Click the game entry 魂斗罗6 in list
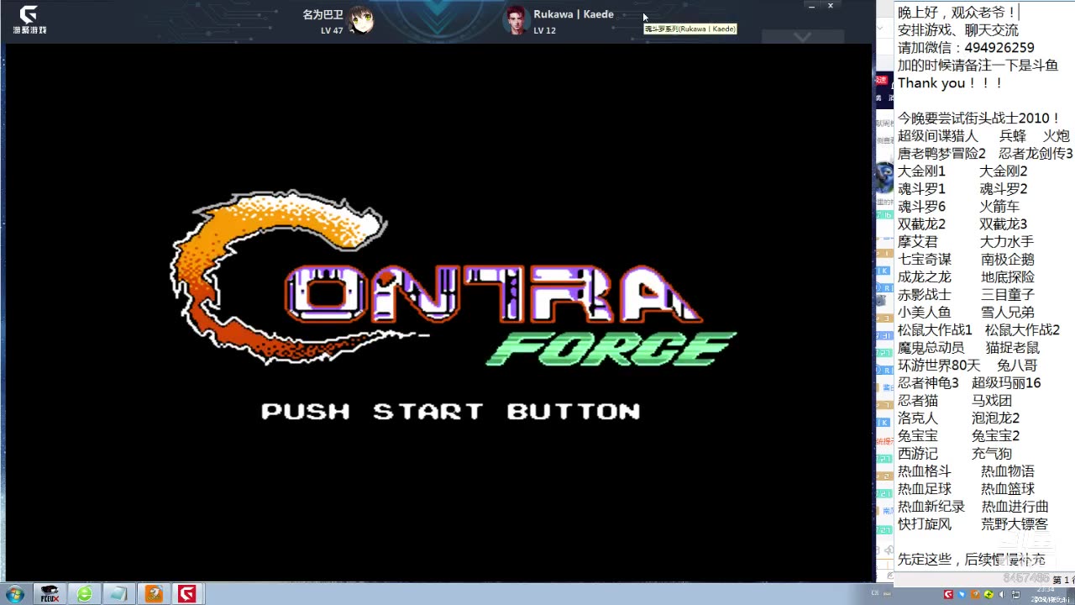This screenshot has height=605, width=1075. (921, 207)
